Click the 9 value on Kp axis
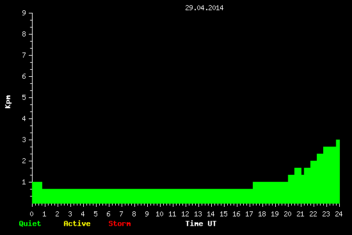This screenshot has width=352, height=235. coord(24,13)
